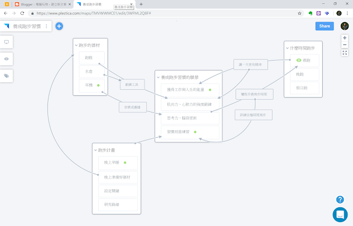Screen dimensions: 353x226
Task: Collapse the 跑步計畫 card group
Action: pyautogui.click(x=95, y=150)
